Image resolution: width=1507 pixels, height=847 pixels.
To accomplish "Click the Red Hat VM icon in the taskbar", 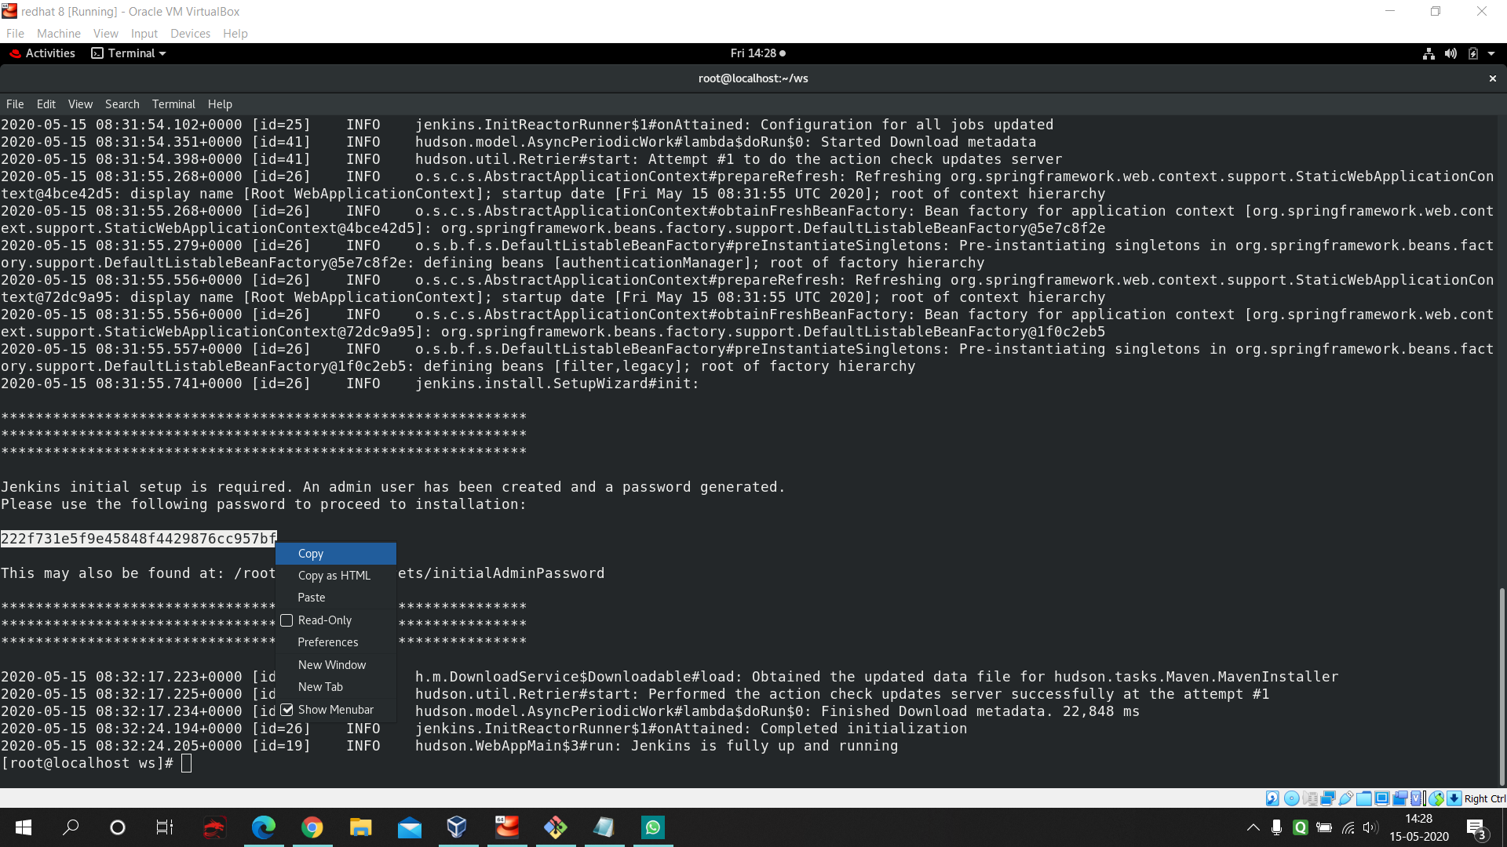I will (507, 827).
